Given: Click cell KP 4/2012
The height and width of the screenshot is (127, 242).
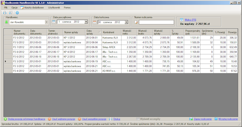Looking at the screenshot, I should pyautogui.click(x=74, y=52).
